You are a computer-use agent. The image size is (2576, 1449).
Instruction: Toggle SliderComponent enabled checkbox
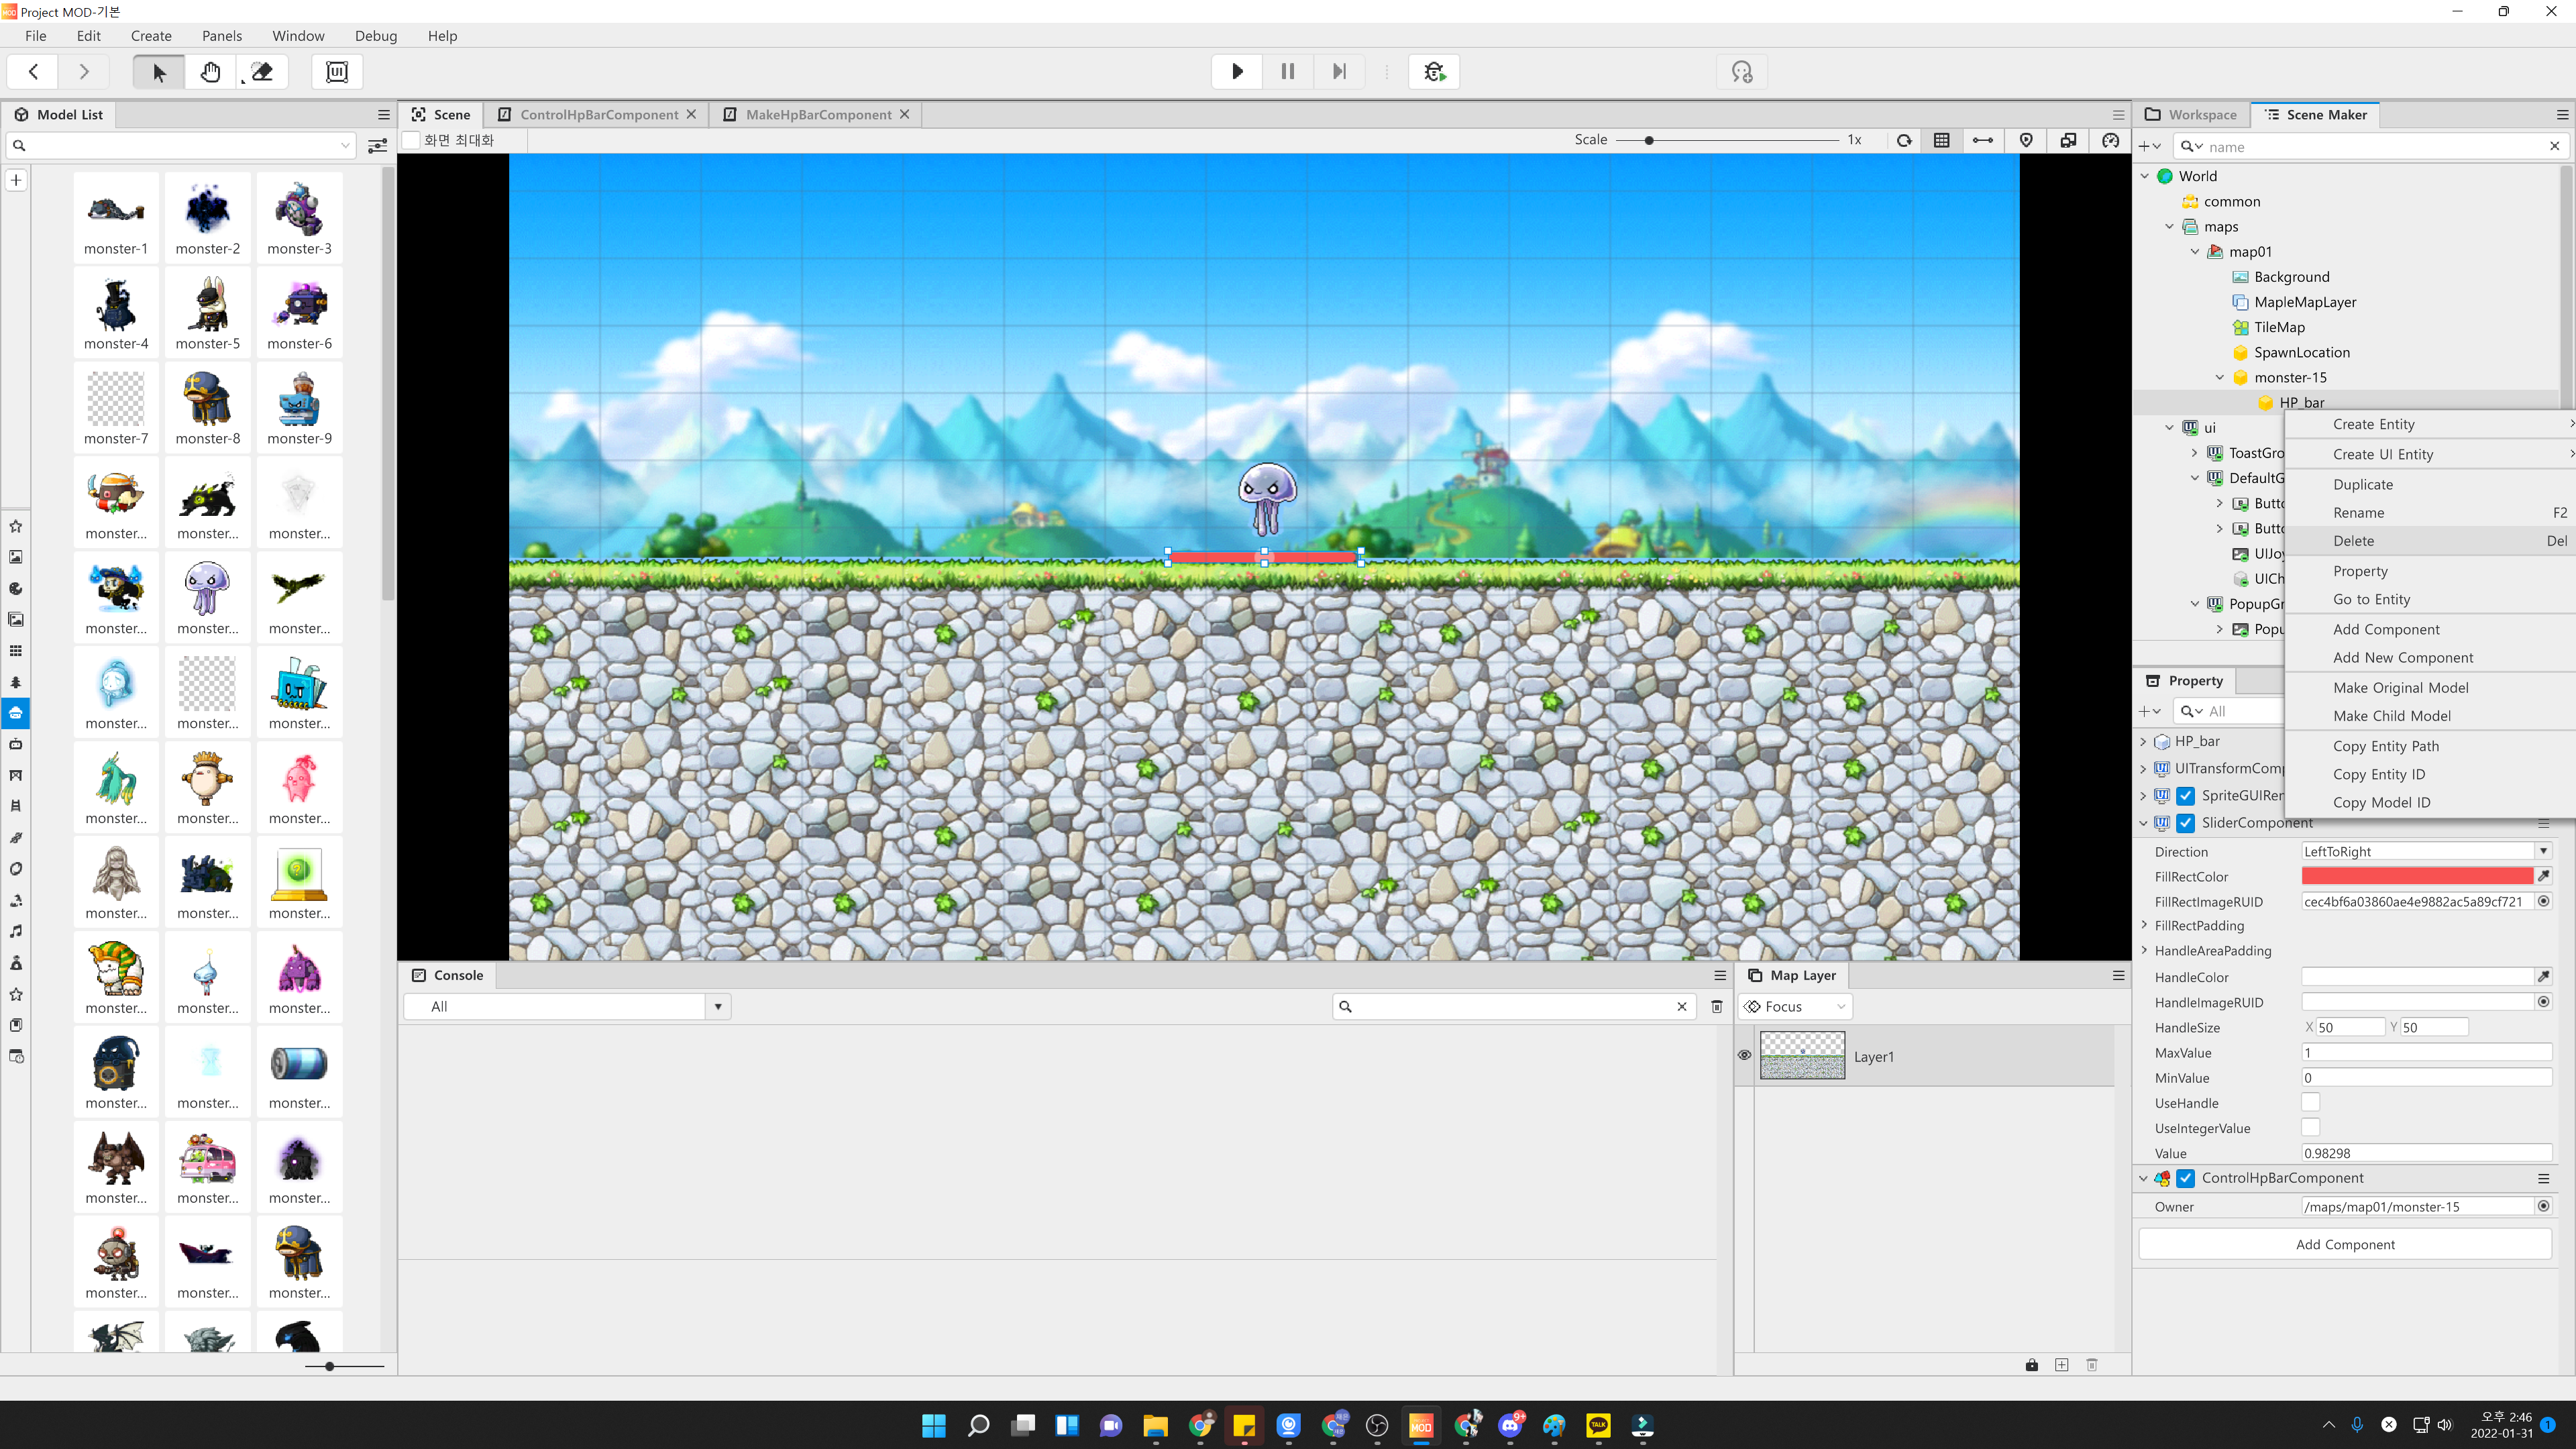(2186, 823)
